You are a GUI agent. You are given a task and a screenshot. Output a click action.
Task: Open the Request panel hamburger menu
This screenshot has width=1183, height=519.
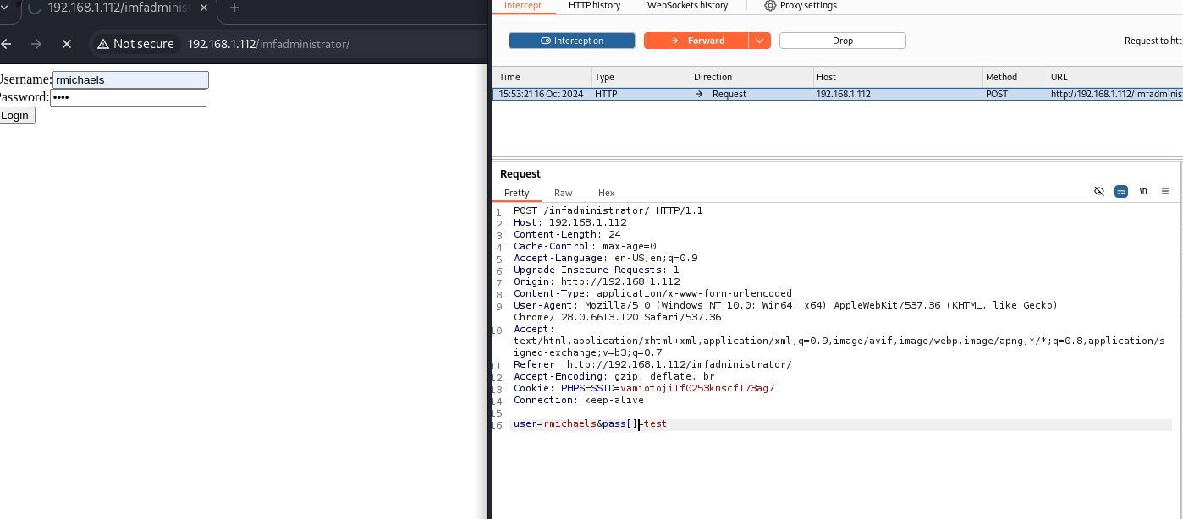(1165, 192)
